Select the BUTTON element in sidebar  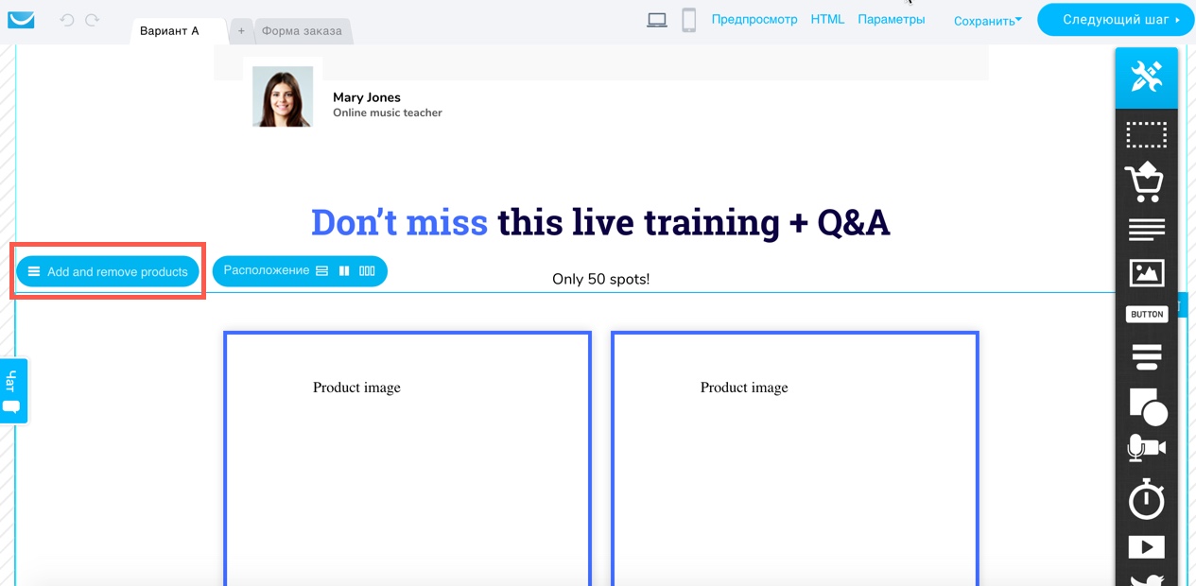coord(1146,314)
